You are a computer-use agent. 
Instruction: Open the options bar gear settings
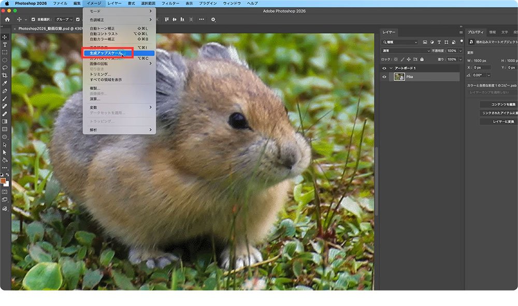click(x=213, y=20)
